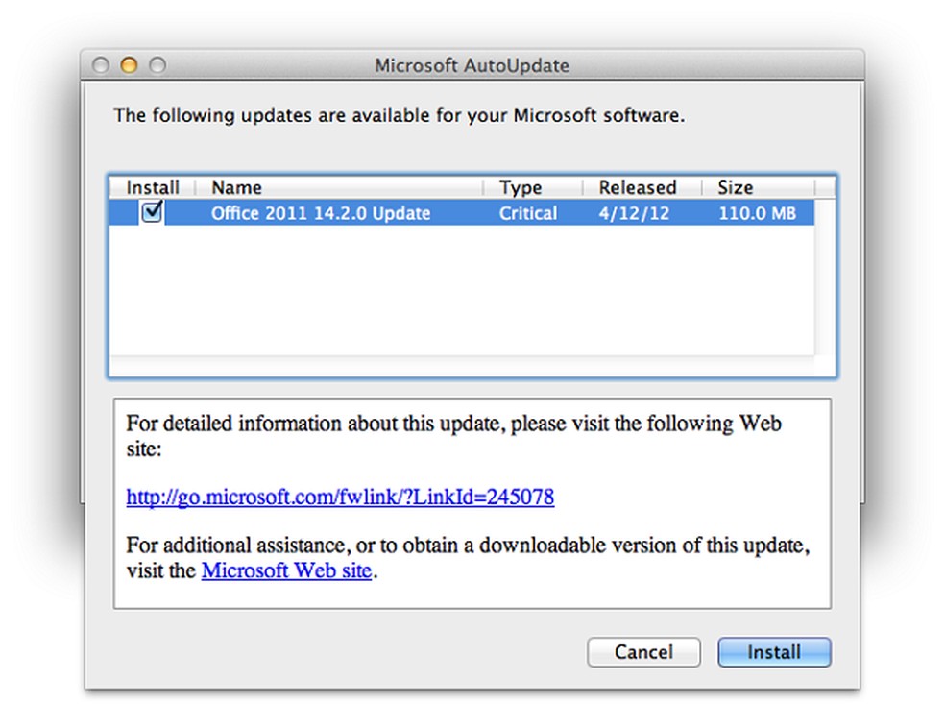Click the gray zoom window button
Viewport: 945px width, 704px height.
(157, 65)
